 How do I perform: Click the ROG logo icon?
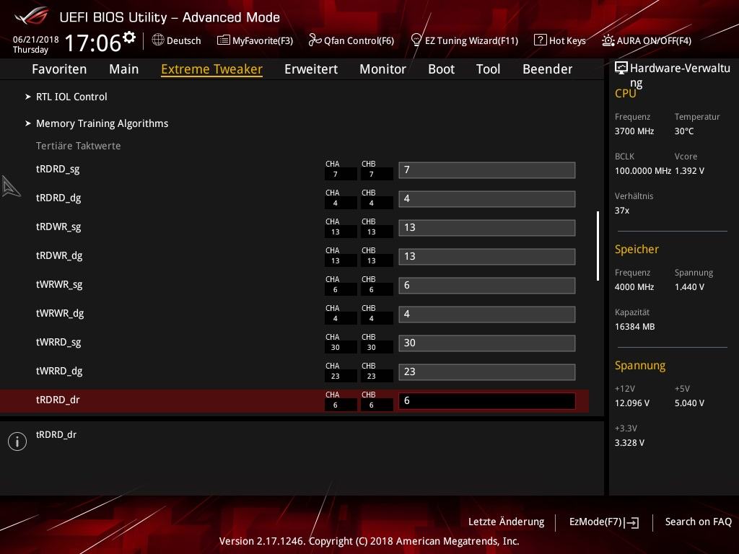31,17
